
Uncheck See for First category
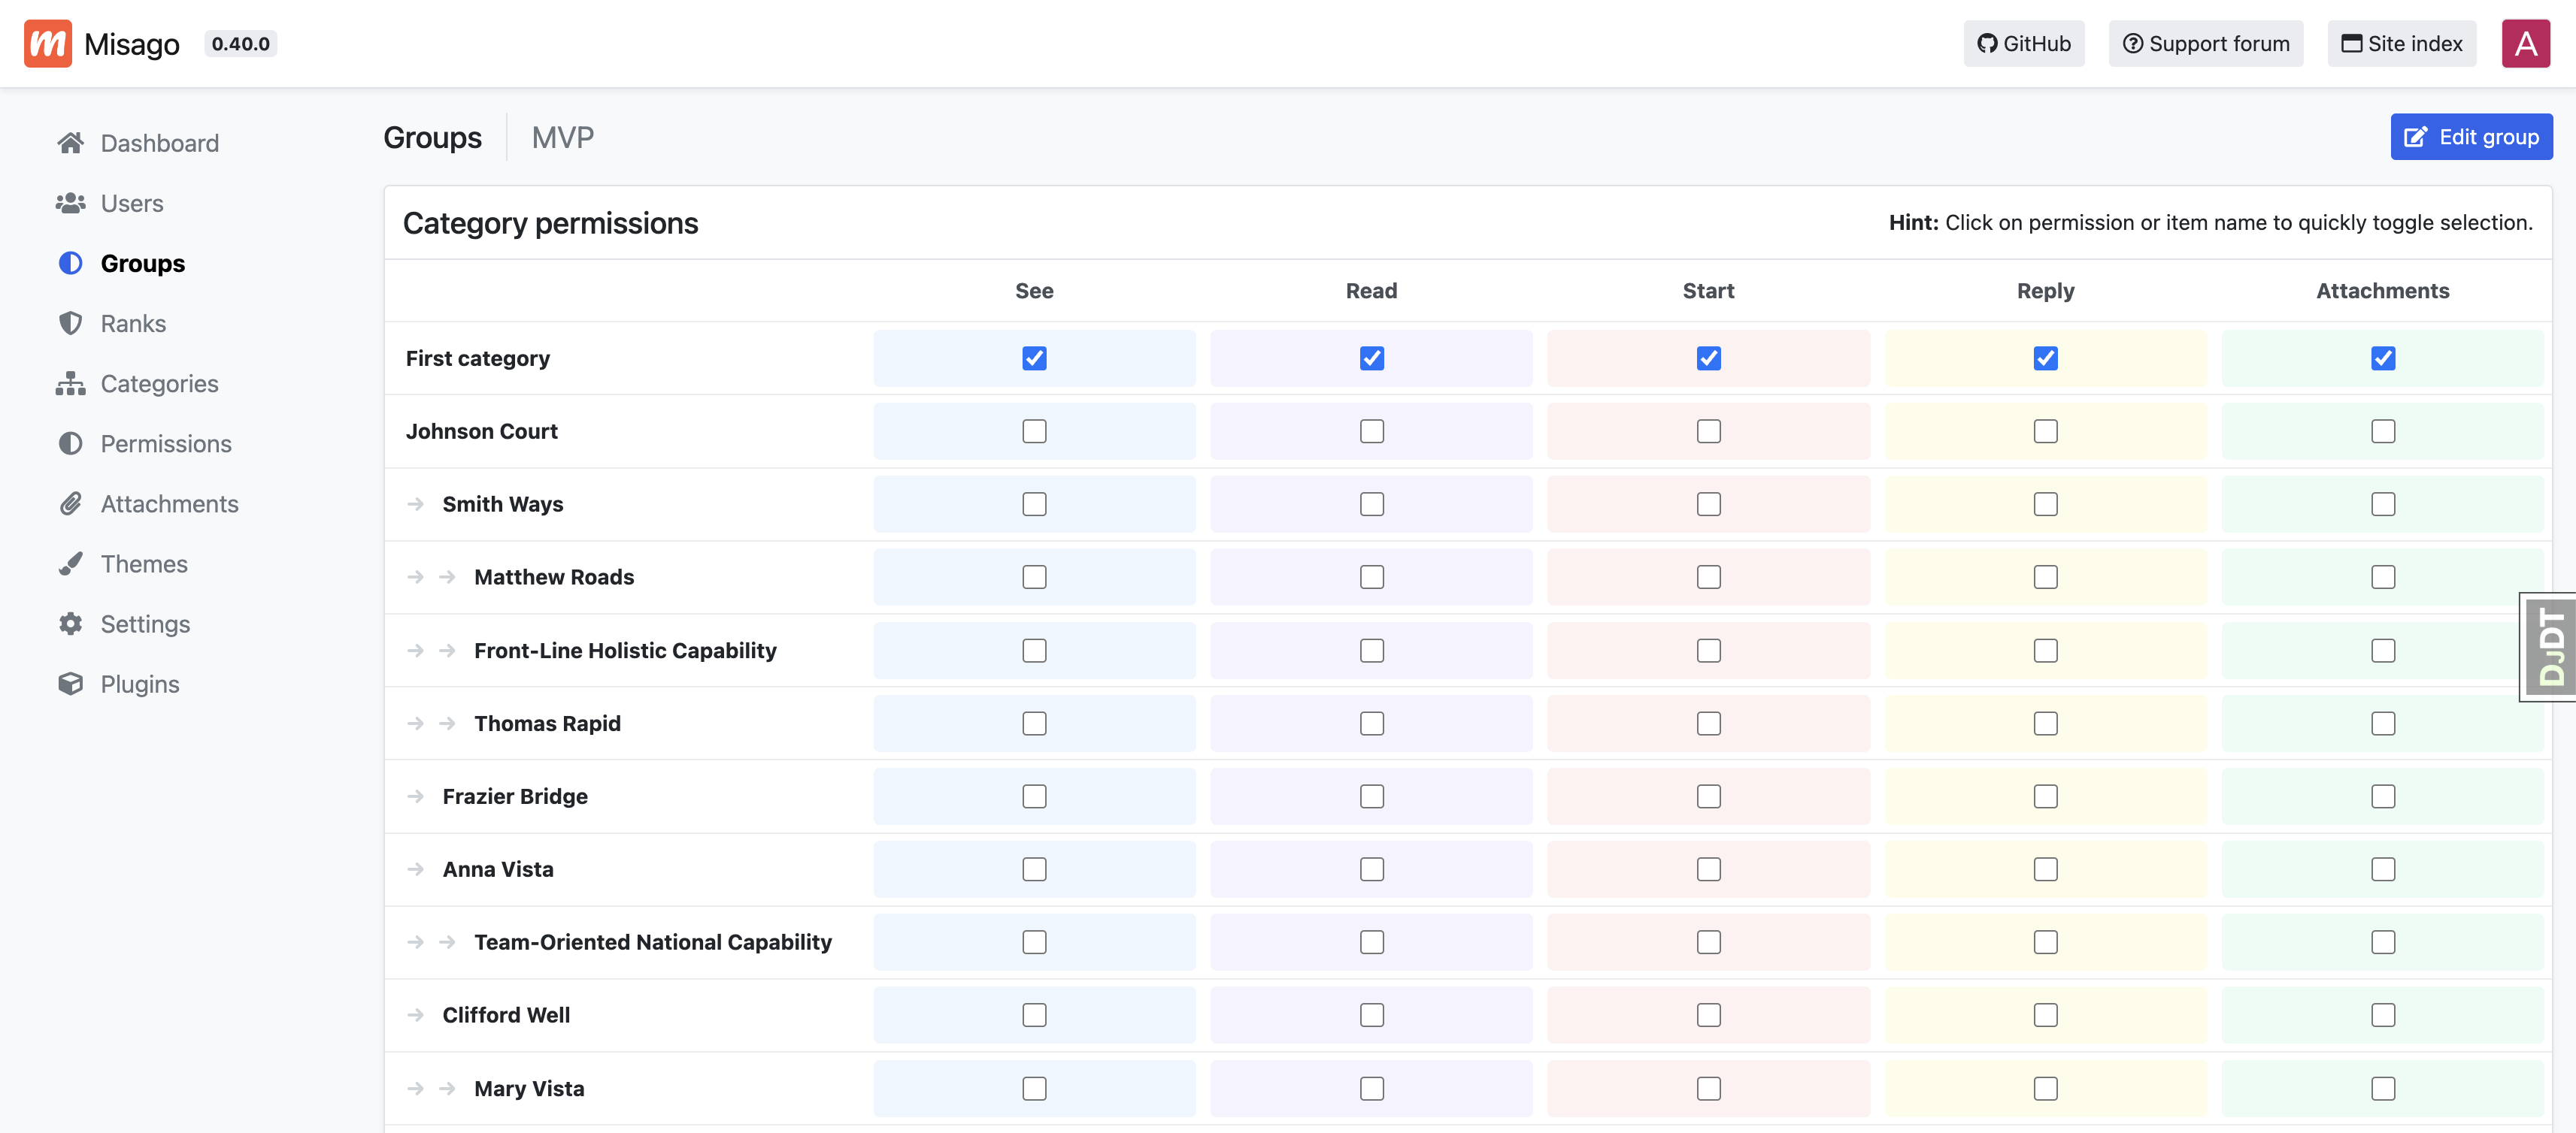click(1034, 358)
